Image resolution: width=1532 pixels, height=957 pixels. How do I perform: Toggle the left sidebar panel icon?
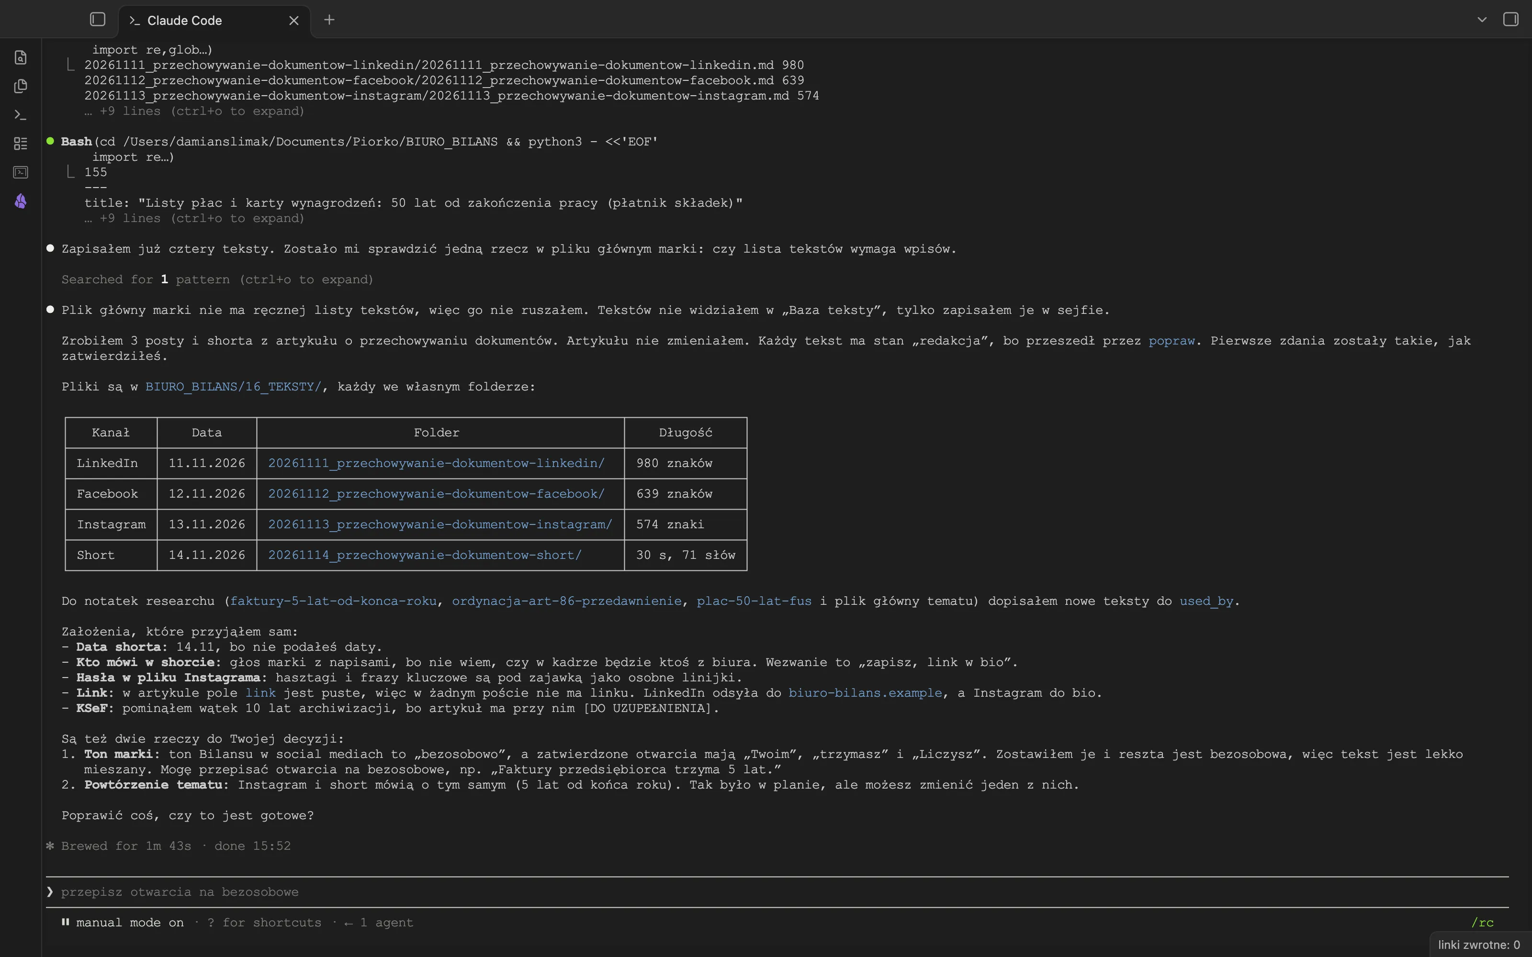pyautogui.click(x=98, y=20)
